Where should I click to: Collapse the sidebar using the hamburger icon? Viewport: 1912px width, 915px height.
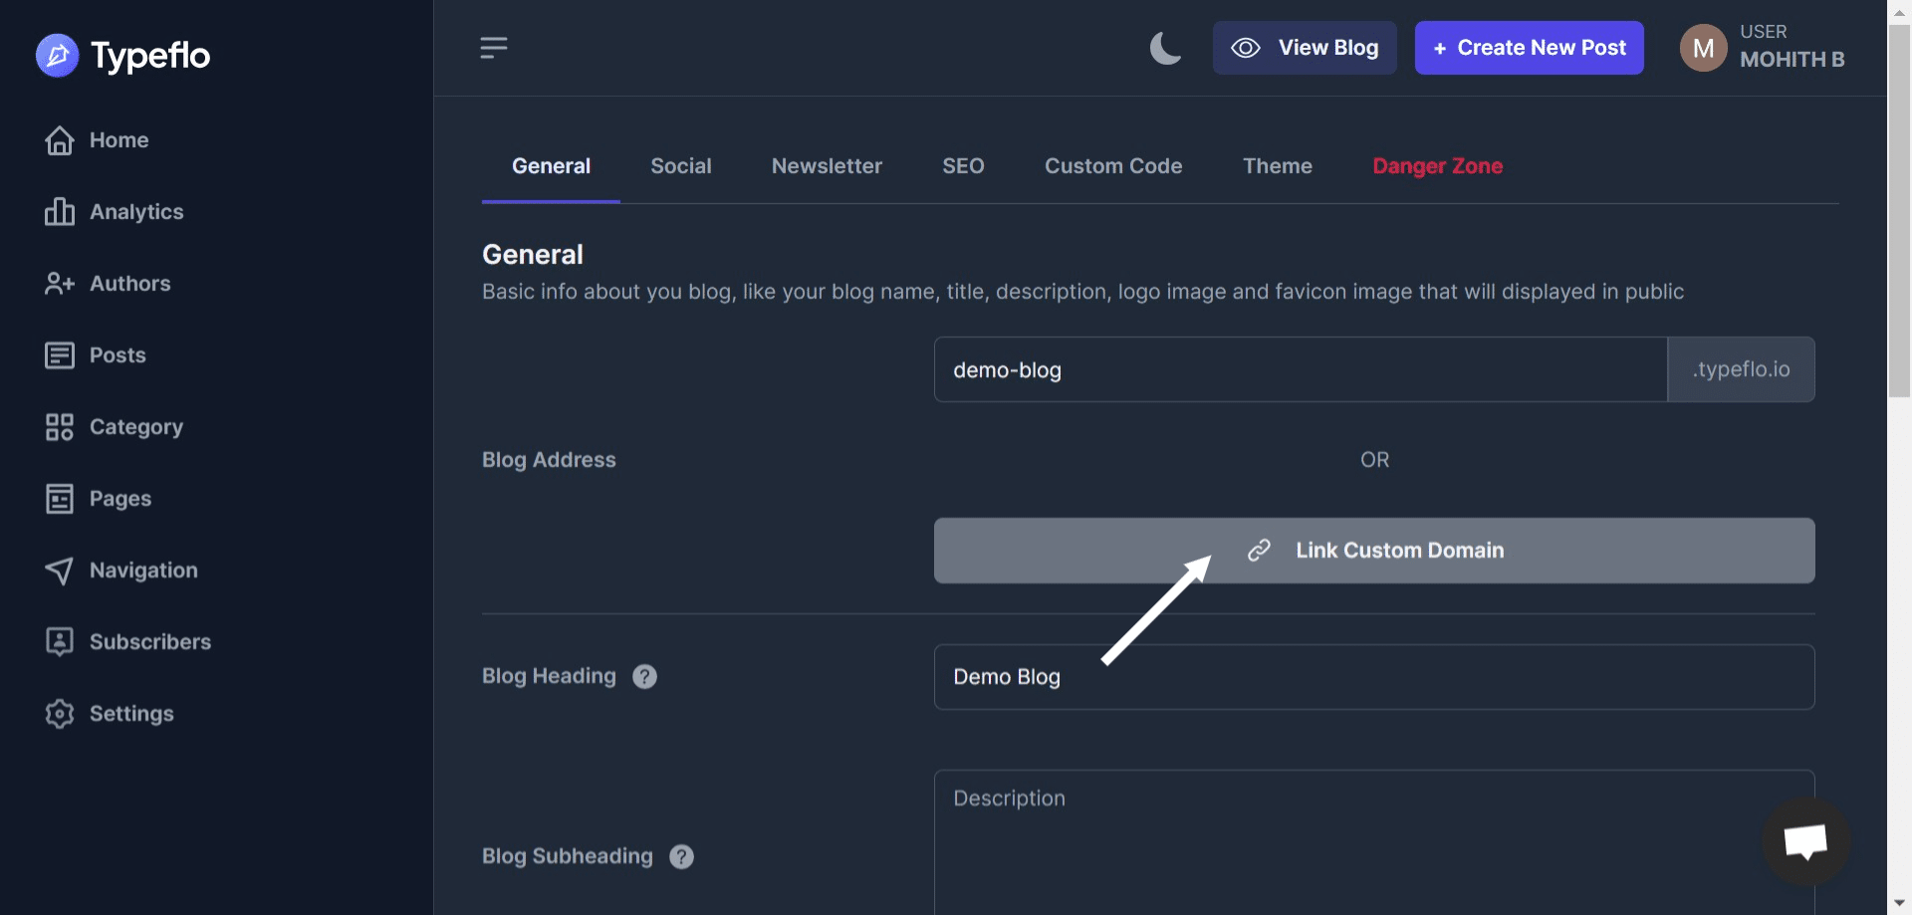493,47
